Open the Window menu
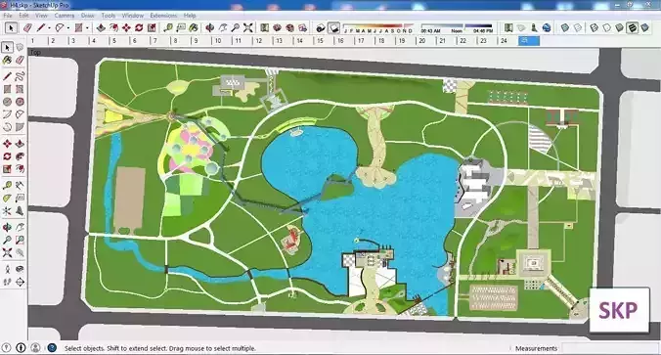The width and height of the screenshot is (661, 355). click(x=133, y=16)
